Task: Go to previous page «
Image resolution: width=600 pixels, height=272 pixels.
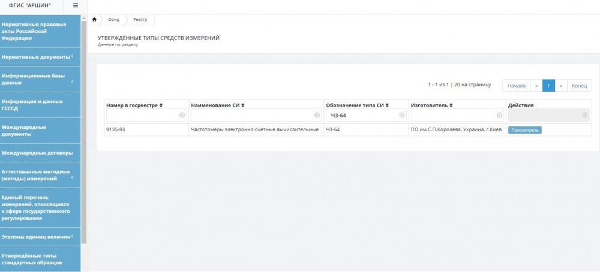Action: [x=536, y=86]
